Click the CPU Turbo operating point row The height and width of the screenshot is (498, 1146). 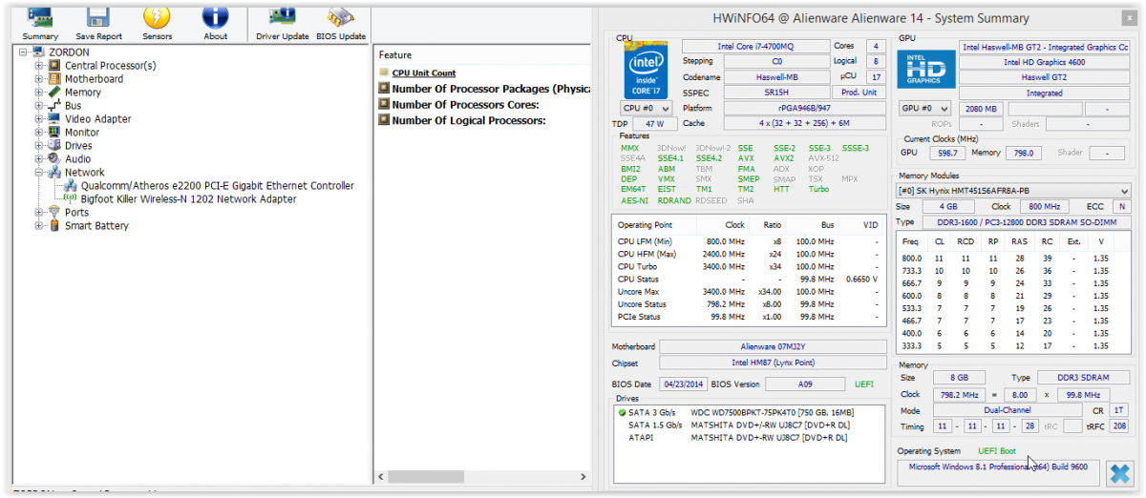pos(750,266)
